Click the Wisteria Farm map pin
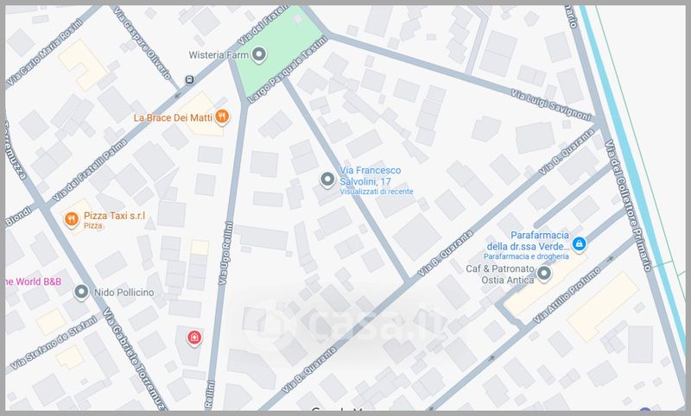Screen dimensions: 691x416 258,55
